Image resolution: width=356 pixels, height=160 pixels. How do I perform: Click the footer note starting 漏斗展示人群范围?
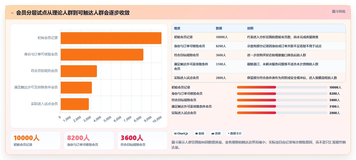click(x=259, y=145)
